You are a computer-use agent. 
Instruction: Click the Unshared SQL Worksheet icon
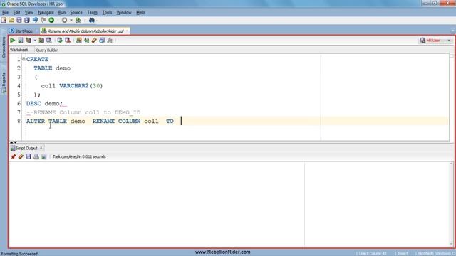78,41
